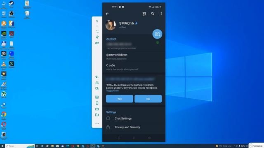Open Chat Settings

click(x=134, y=118)
